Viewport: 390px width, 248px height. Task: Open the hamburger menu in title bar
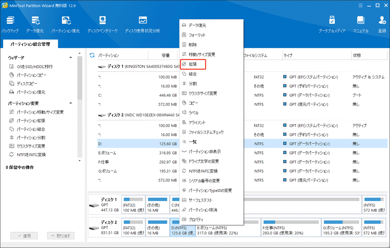(x=361, y=5)
